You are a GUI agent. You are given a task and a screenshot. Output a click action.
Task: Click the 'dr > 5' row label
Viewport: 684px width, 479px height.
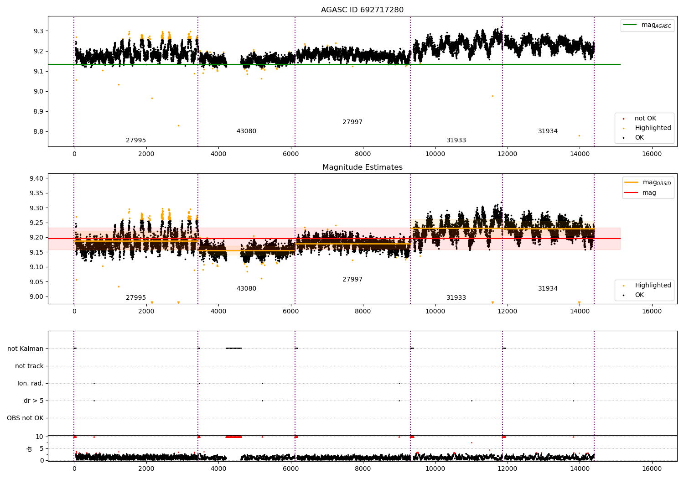click(x=34, y=401)
